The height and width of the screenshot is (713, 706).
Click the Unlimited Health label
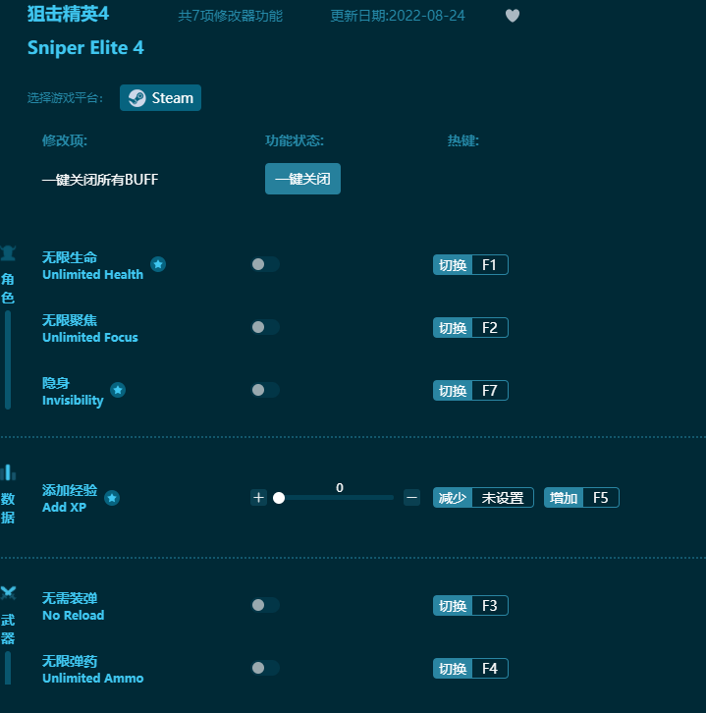pos(92,275)
